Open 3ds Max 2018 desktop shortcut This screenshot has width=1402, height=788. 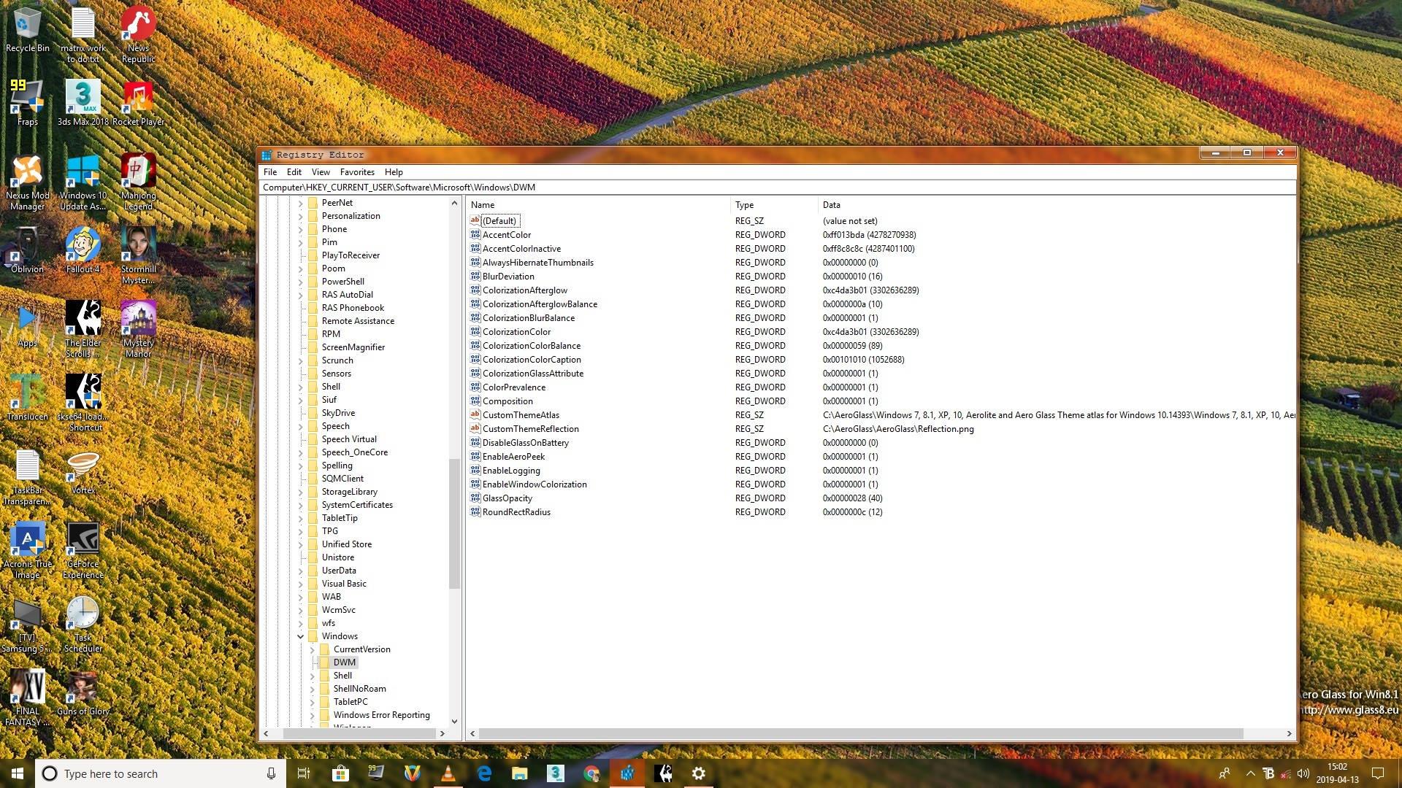(x=83, y=103)
